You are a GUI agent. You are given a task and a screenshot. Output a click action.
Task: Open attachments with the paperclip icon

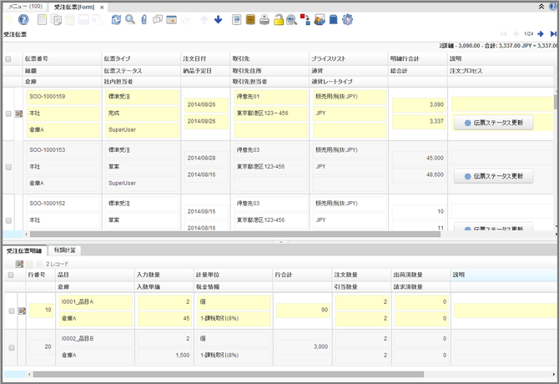point(144,19)
